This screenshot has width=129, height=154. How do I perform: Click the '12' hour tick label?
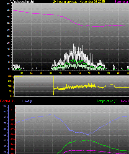point(70,73)
